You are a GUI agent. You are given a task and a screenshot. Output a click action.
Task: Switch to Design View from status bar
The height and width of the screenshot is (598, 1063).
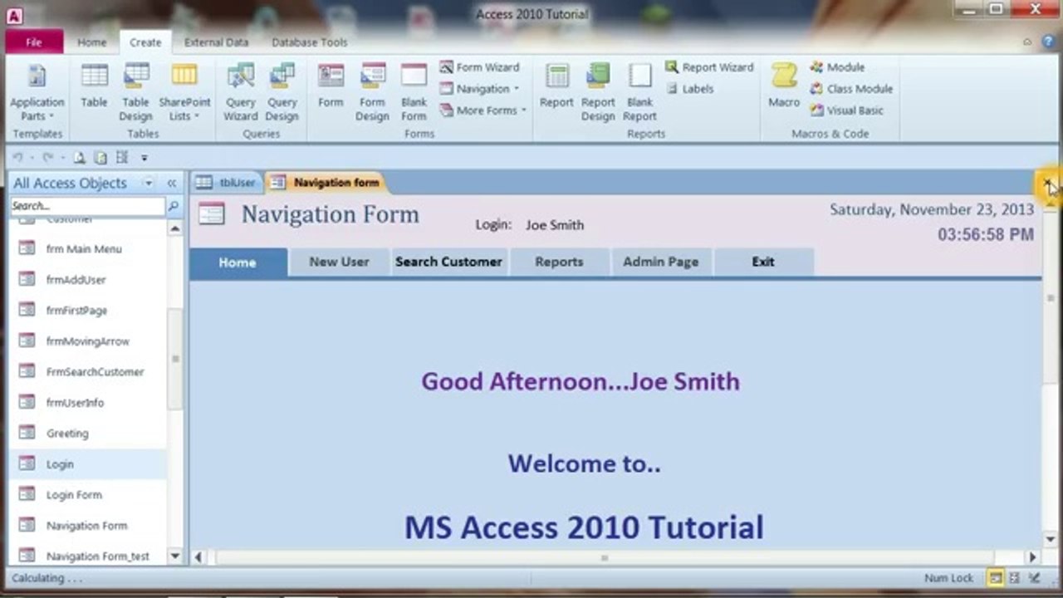[x=1034, y=578]
